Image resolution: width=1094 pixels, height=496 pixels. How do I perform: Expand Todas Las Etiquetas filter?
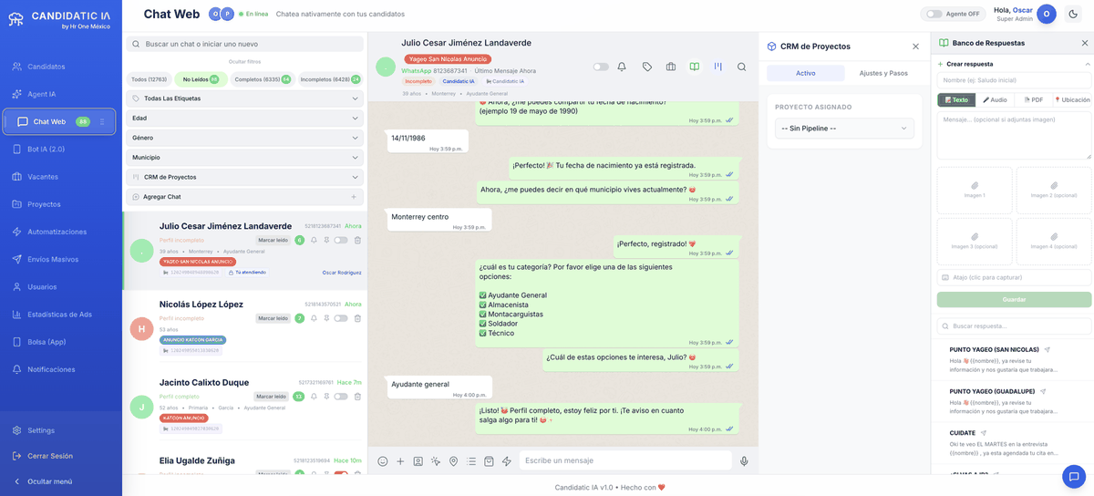[244, 98]
